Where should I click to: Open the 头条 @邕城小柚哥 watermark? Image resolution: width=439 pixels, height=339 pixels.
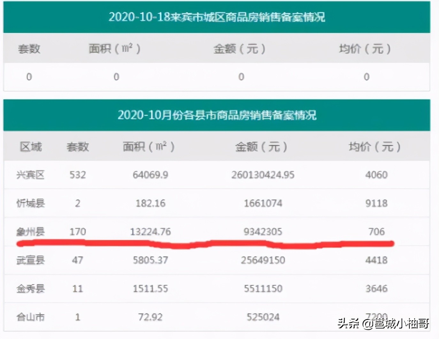tap(383, 324)
